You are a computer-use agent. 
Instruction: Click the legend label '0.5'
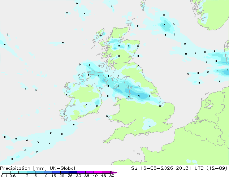pos(13,176)
